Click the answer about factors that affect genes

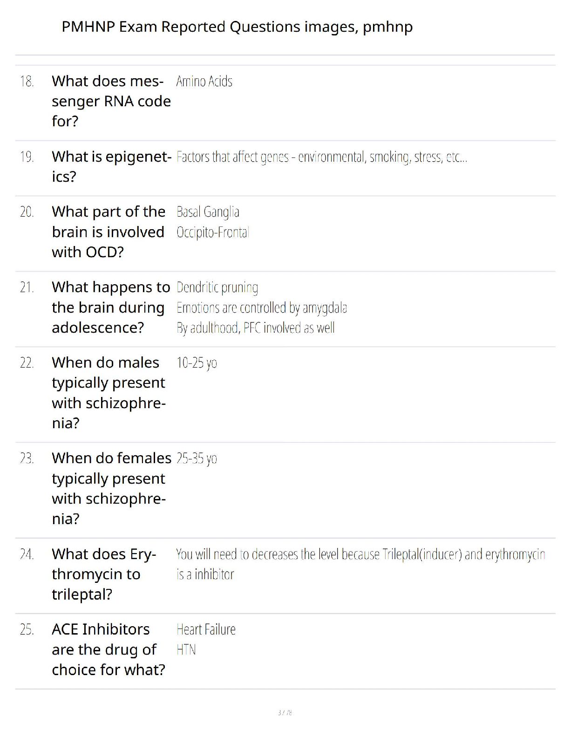tap(321, 157)
